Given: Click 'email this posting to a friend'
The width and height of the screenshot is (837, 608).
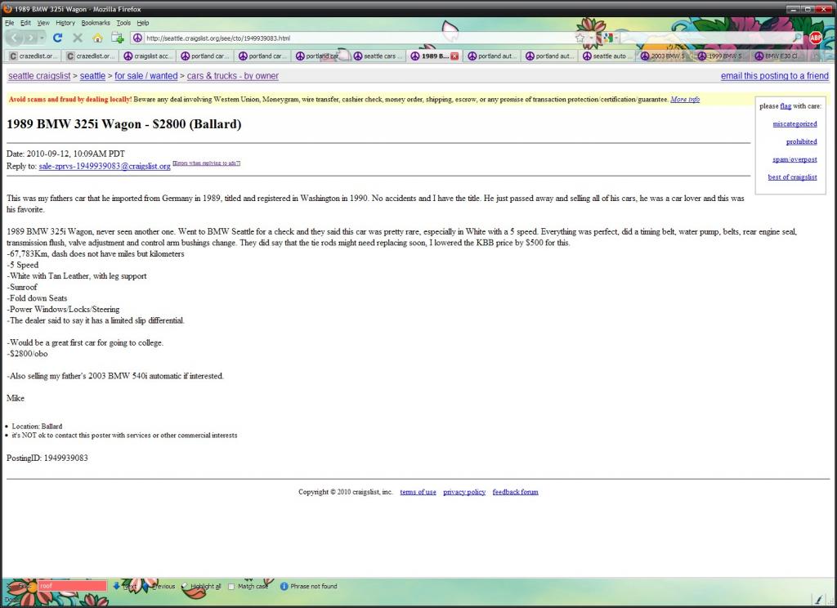Looking at the screenshot, I should point(774,76).
